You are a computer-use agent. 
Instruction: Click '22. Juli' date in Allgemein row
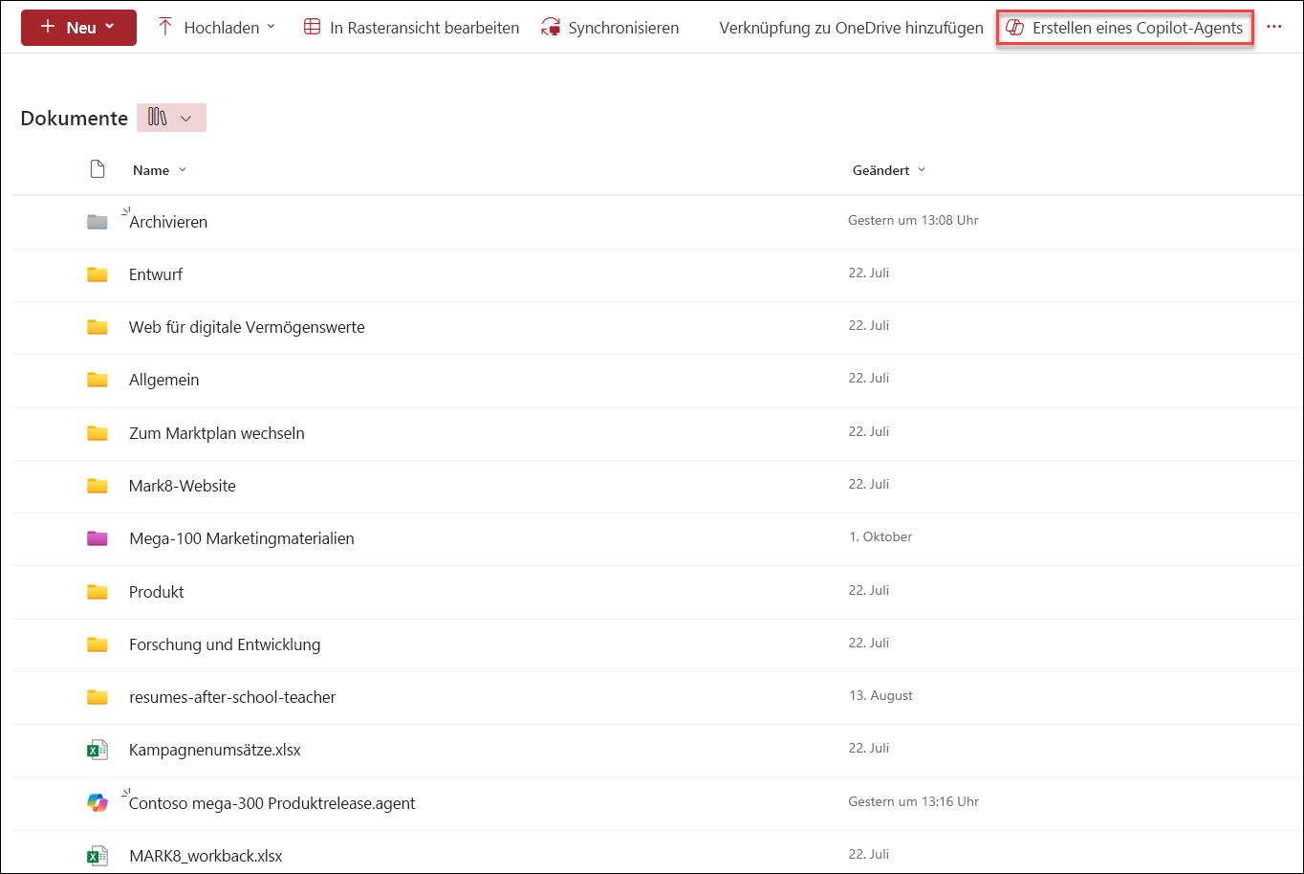click(869, 378)
